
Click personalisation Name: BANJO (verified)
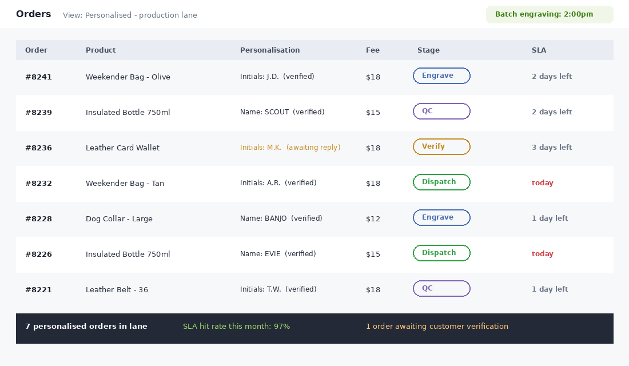click(281, 218)
